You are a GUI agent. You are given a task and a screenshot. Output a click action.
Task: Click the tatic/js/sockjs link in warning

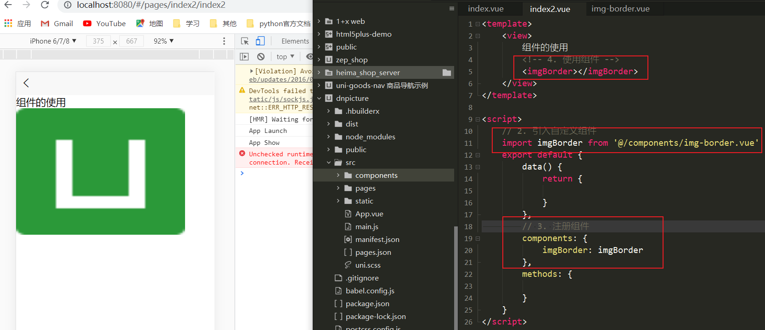(281, 99)
